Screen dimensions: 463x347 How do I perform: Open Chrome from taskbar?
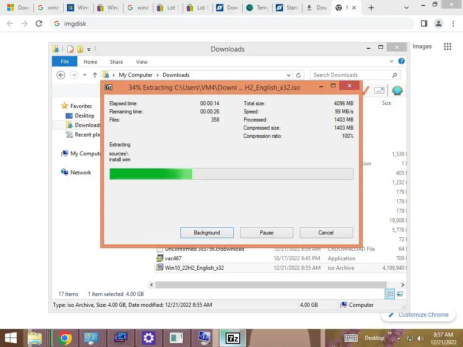[65, 338]
